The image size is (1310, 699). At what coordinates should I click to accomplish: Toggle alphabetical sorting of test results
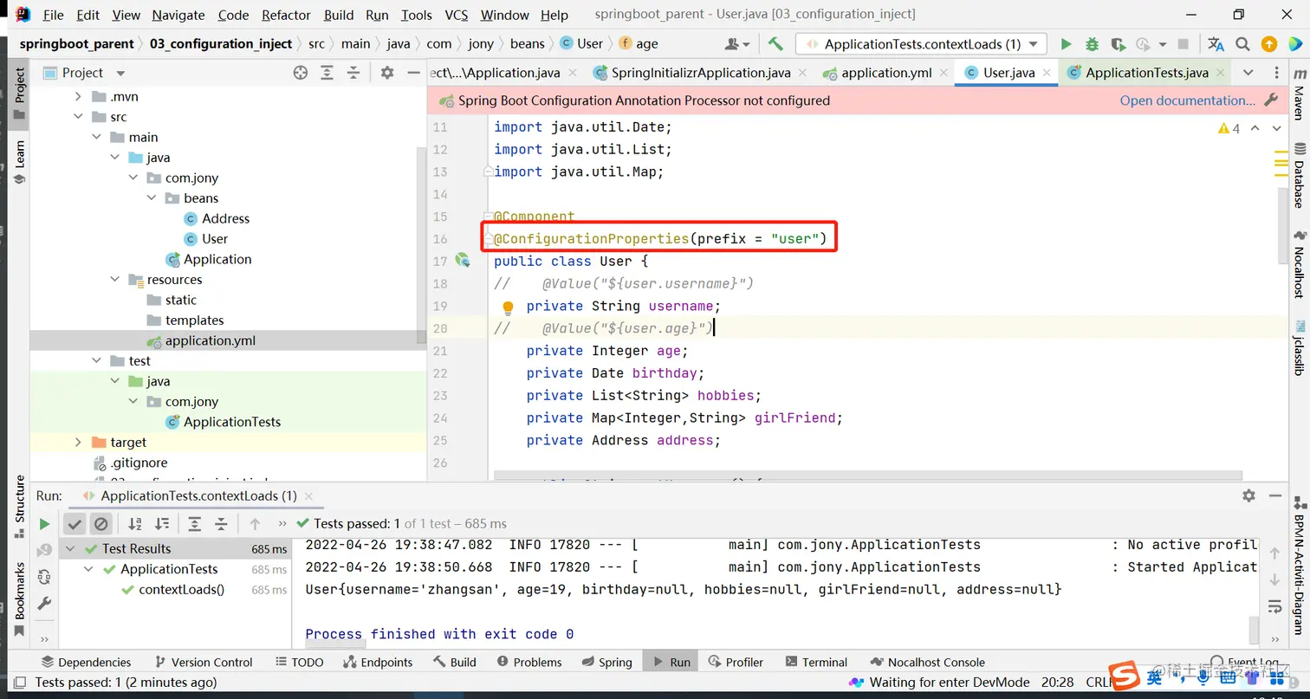(135, 524)
